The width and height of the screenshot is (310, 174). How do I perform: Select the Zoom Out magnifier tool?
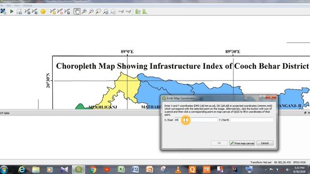coord(91,12)
